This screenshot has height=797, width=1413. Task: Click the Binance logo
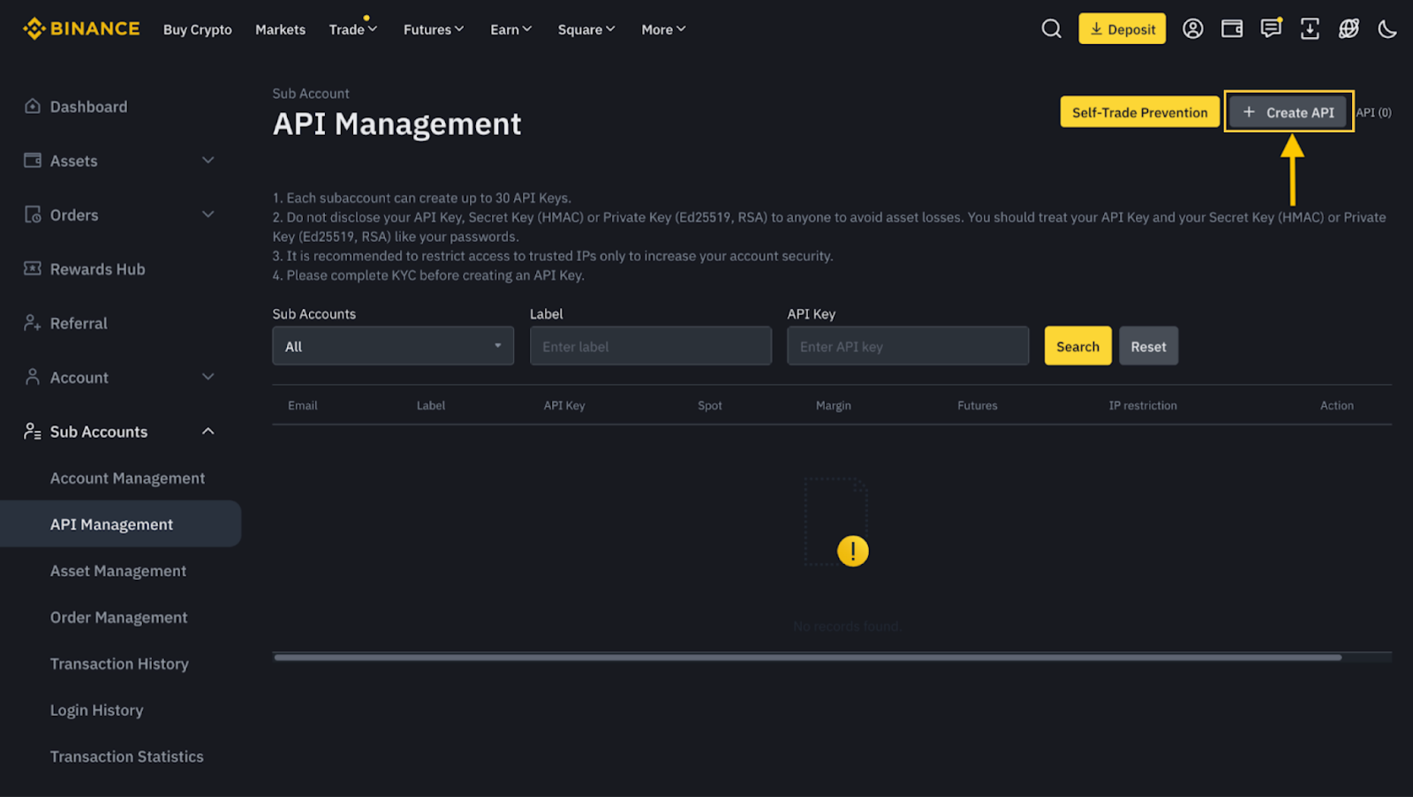pyautogui.click(x=81, y=29)
